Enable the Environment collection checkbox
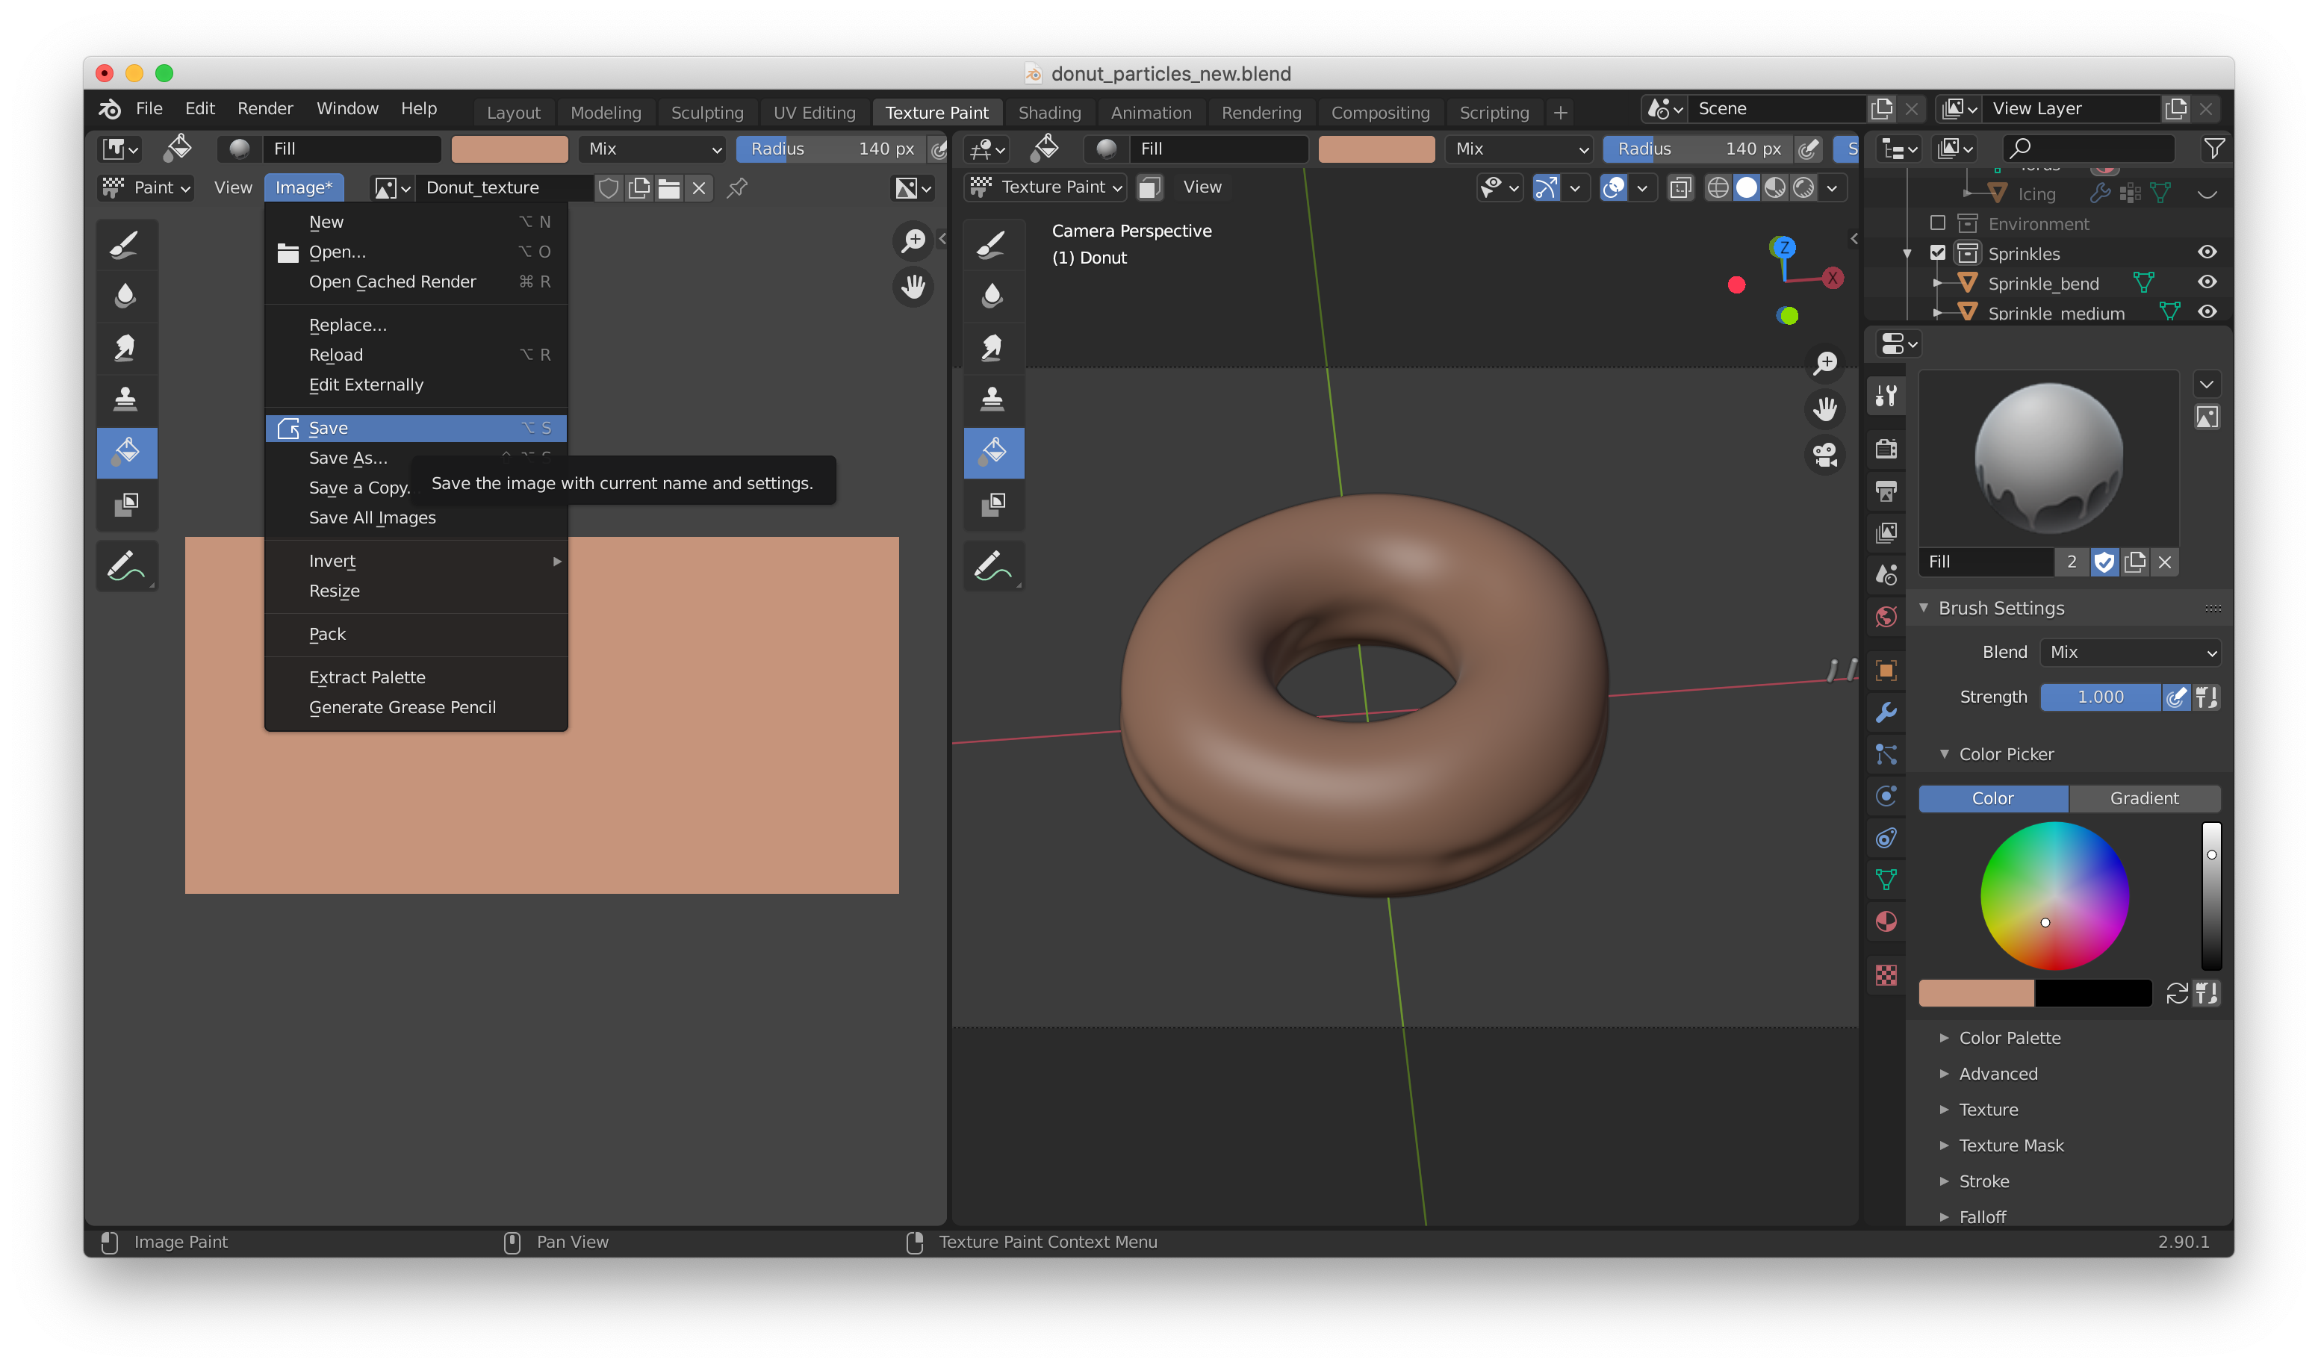Viewport: 2318px width, 1368px height. click(x=1936, y=223)
